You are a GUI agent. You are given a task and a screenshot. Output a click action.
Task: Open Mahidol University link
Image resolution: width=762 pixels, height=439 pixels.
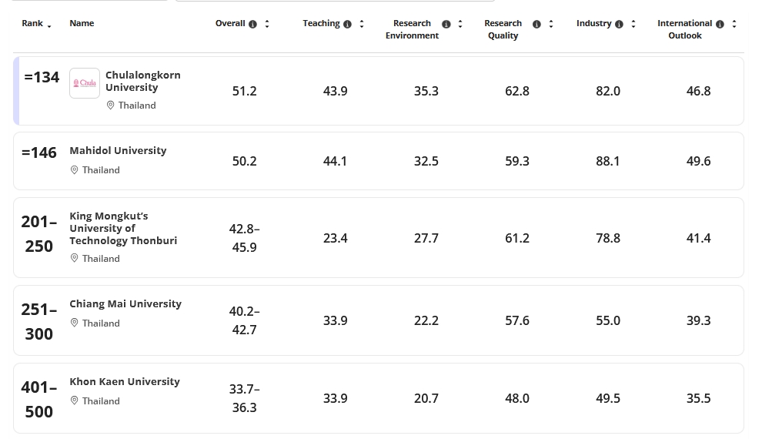pyautogui.click(x=118, y=150)
